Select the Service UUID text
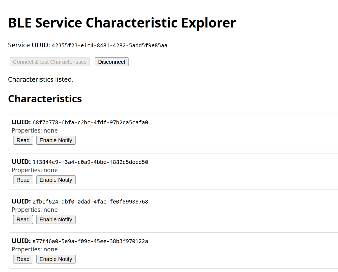The image size is (338, 272). [109, 45]
